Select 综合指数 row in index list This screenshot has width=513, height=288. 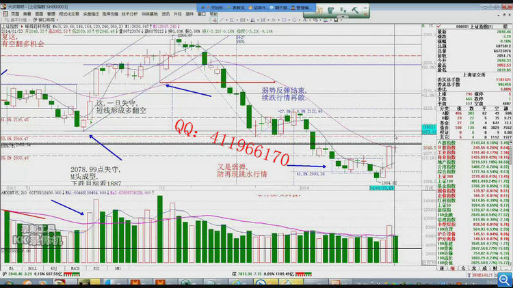(473, 171)
